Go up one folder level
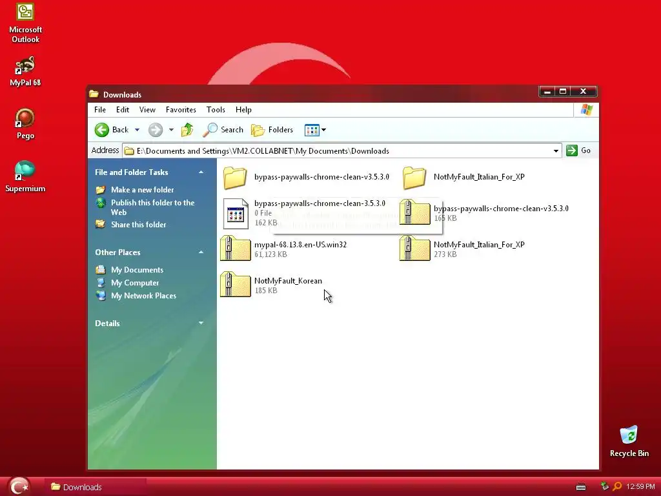 187,130
